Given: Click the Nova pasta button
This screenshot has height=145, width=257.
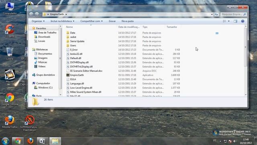Looking at the screenshot, I should coord(128,21).
